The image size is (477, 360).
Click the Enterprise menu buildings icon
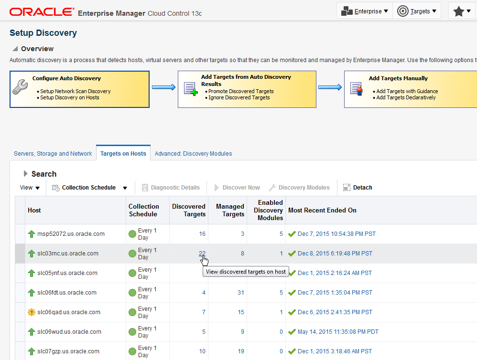(347, 11)
